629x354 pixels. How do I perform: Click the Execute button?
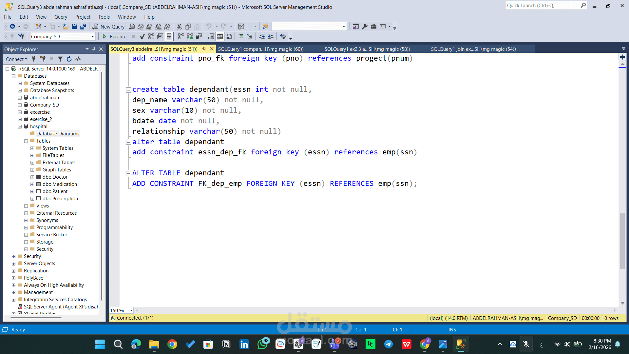(x=114, y=36)
